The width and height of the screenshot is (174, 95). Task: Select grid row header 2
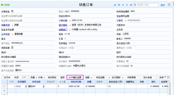click(x=4, y=91)
